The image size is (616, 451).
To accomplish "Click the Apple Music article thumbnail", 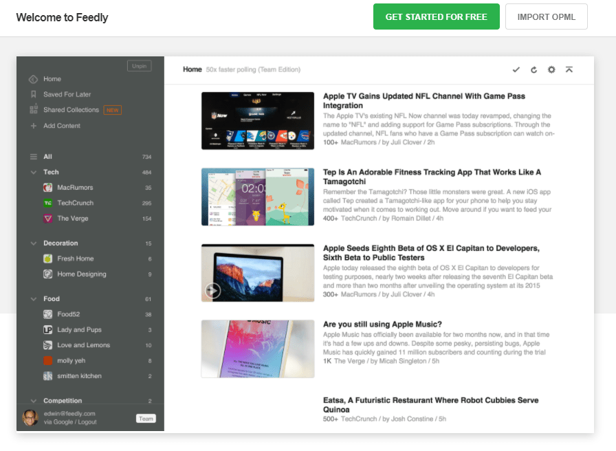I will 258,349.
